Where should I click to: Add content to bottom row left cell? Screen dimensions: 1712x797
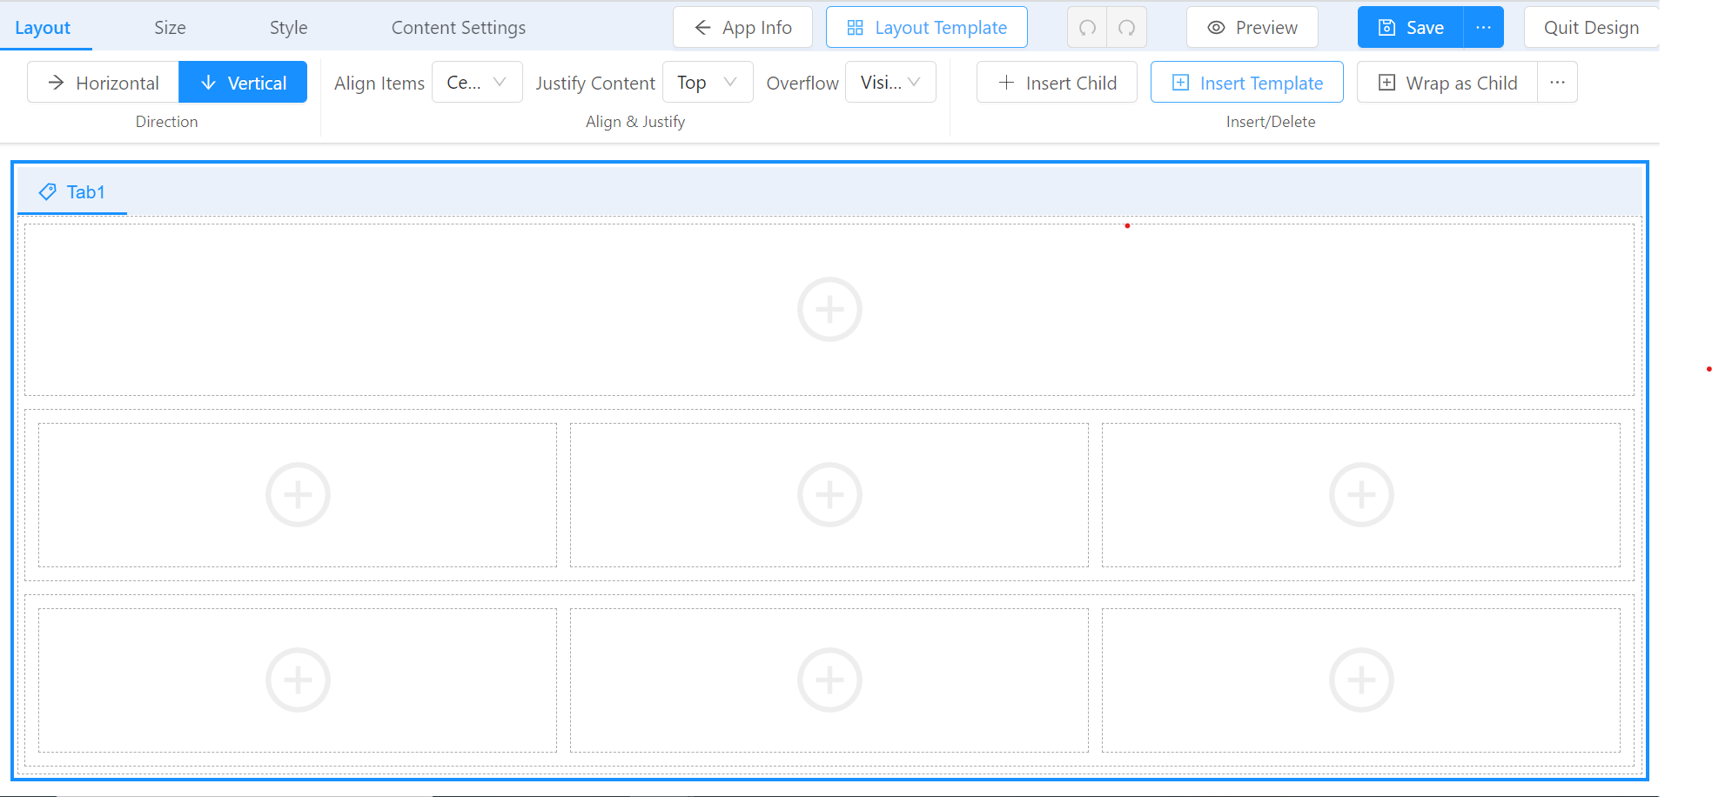(x=298, y=680)
